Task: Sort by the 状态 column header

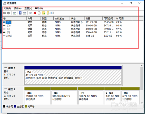Action: (77, 19)
